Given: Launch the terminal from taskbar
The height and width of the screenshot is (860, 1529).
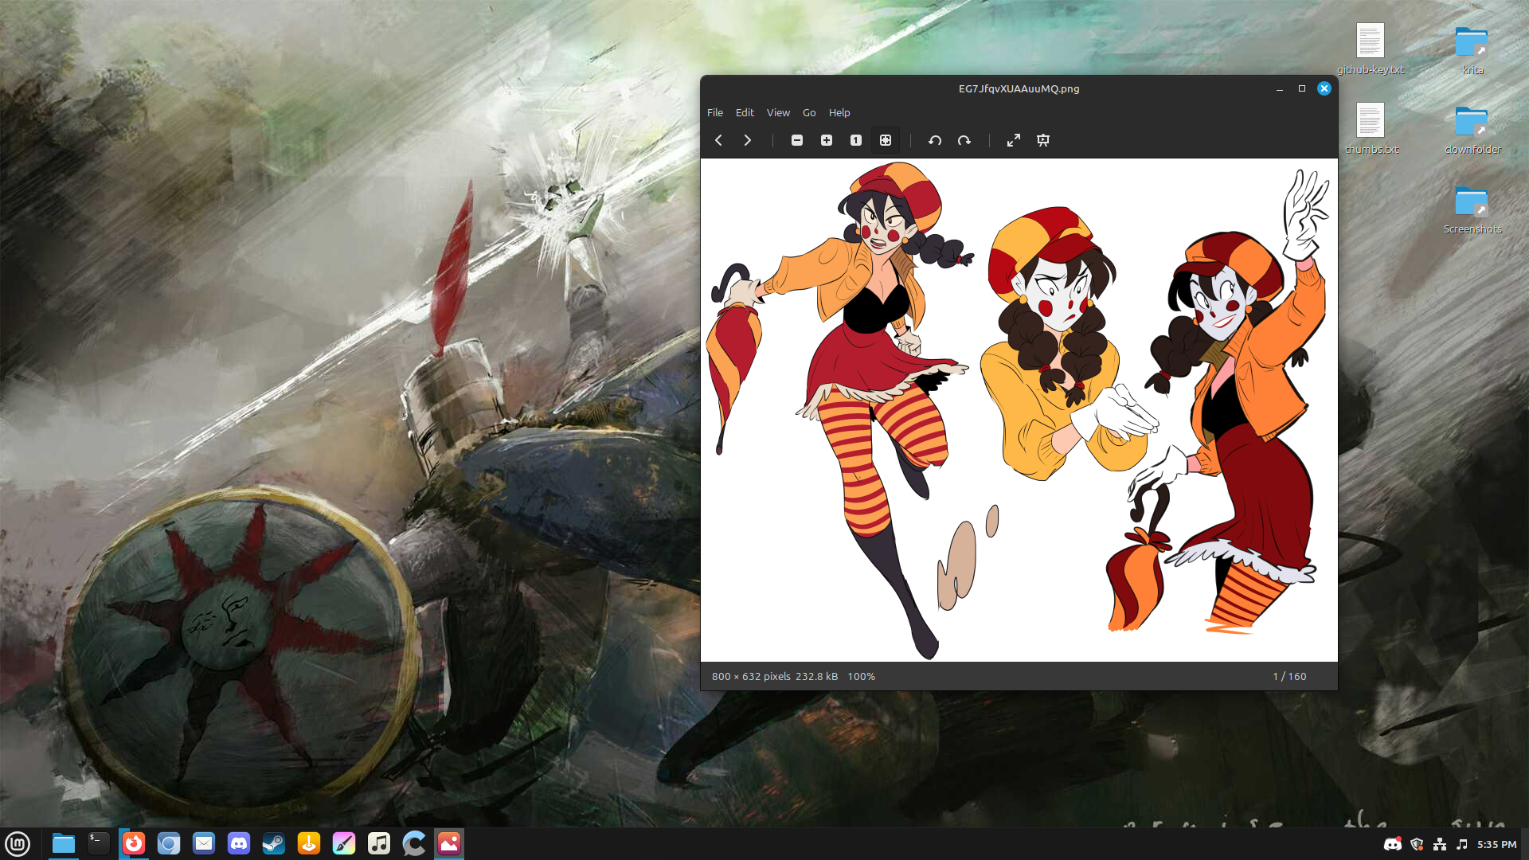Looking at the screenshot, I should point(99,843).
